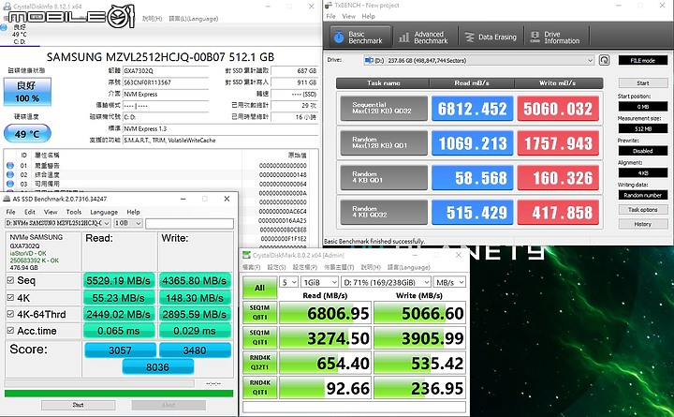Open Task options in TxBENCH
674x417 pixels.
tap(642, 210)
